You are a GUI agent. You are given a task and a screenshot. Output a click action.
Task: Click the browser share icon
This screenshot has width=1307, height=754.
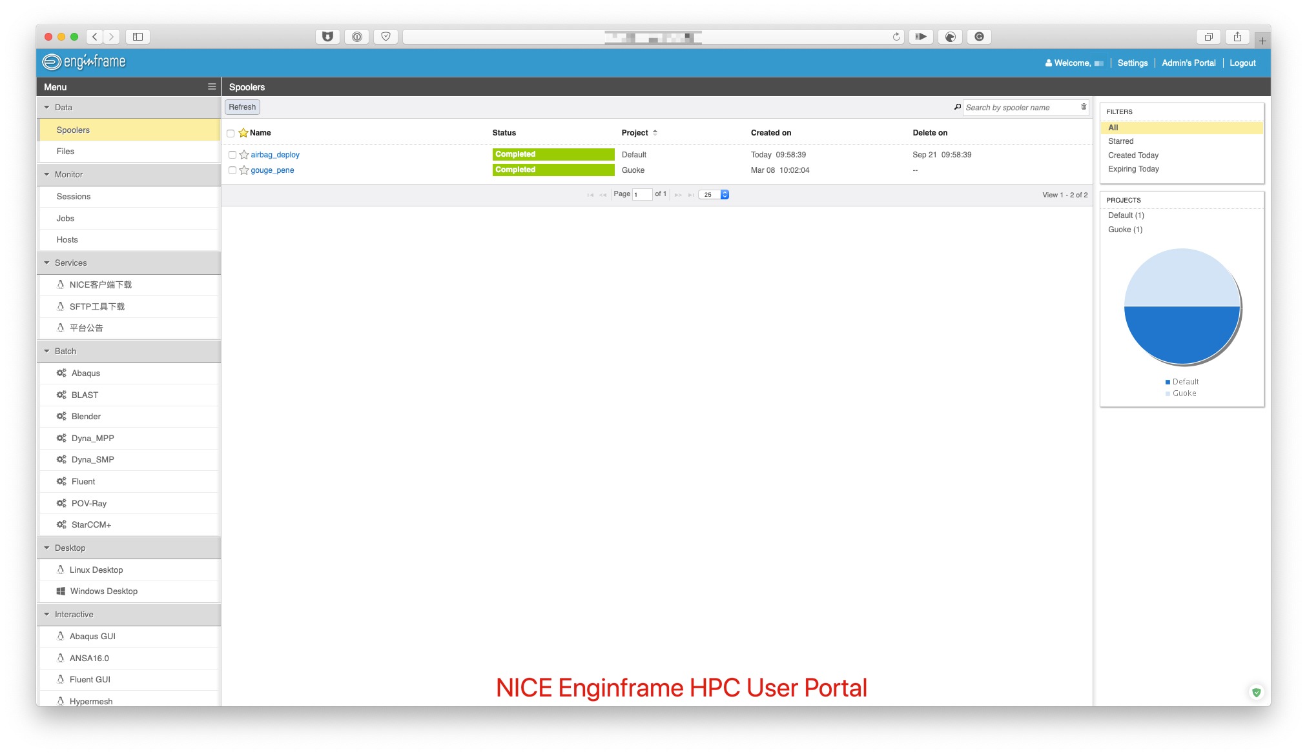pos(1237,37)
